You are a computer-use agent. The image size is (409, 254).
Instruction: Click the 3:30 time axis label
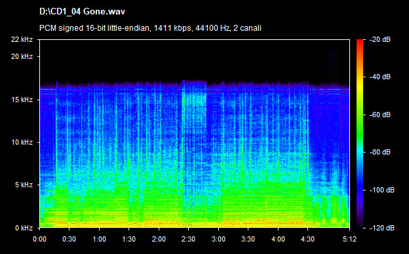pyautogui.click(x=248, y=239)
